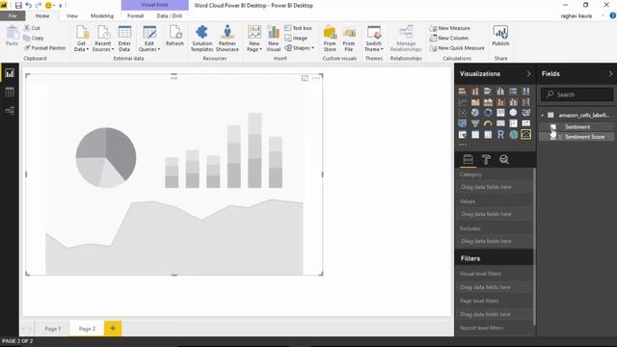This screenshot has height=347, width=617.
Task: Insert a Text box
Action: [298, 28]
